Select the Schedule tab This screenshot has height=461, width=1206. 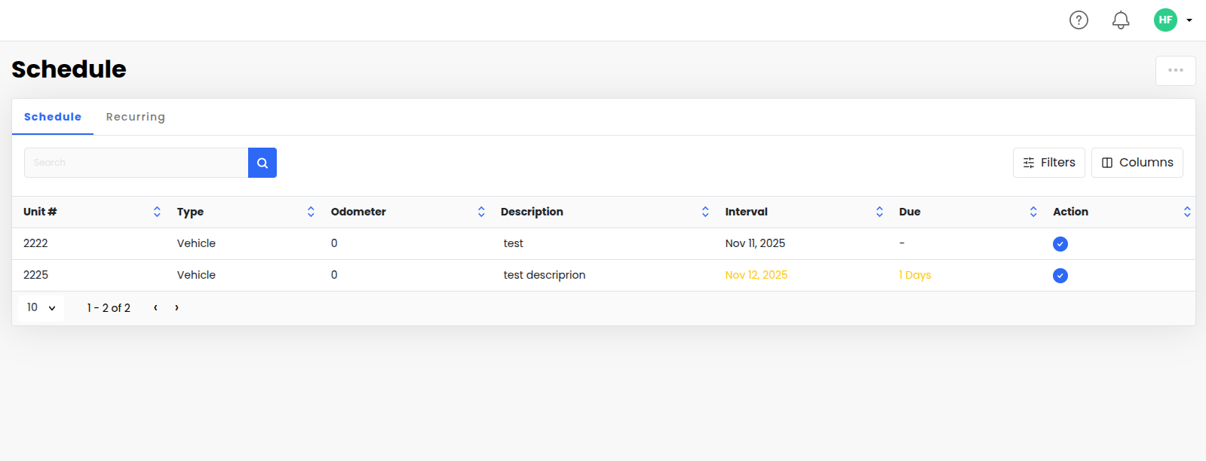click(53, 117)
